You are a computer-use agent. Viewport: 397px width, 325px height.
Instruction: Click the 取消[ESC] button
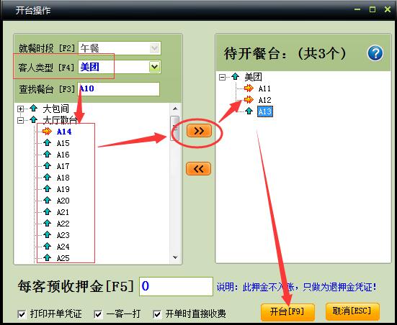(352, 311)
